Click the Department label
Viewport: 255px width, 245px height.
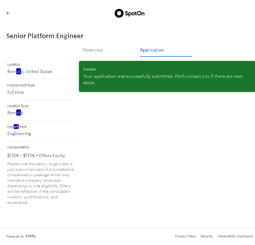[x=17, y=127]
